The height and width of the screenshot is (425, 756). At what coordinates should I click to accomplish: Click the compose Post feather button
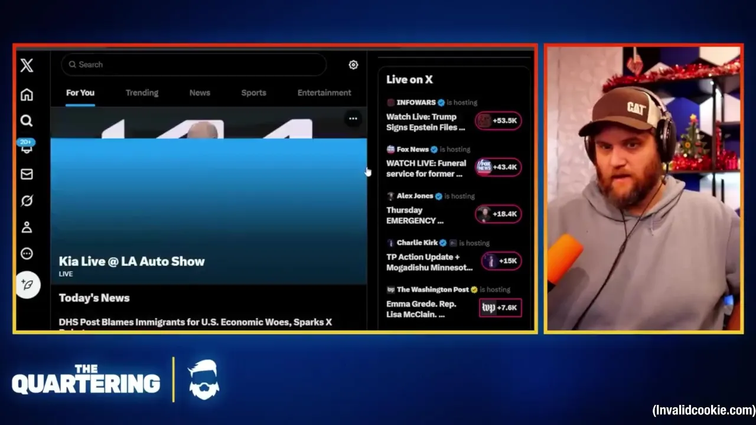(x=27, y=285)
